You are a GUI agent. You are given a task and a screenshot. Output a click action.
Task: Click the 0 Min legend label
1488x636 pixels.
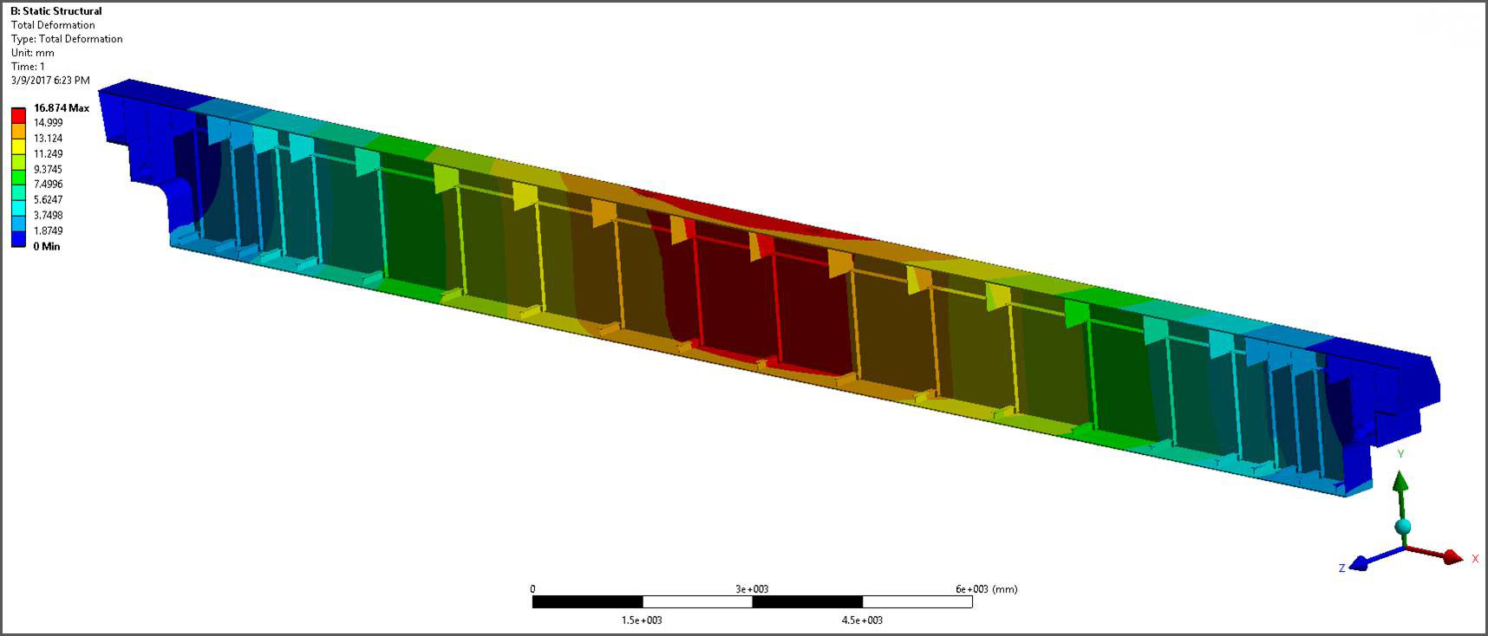47,247
